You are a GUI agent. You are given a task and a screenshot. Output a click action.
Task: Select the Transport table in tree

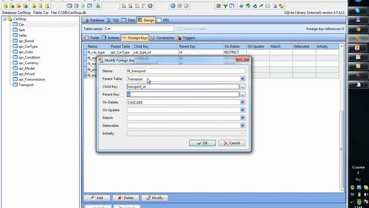pos(26,85)
